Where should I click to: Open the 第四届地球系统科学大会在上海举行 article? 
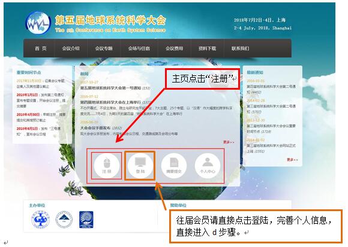tap(110, 102)
